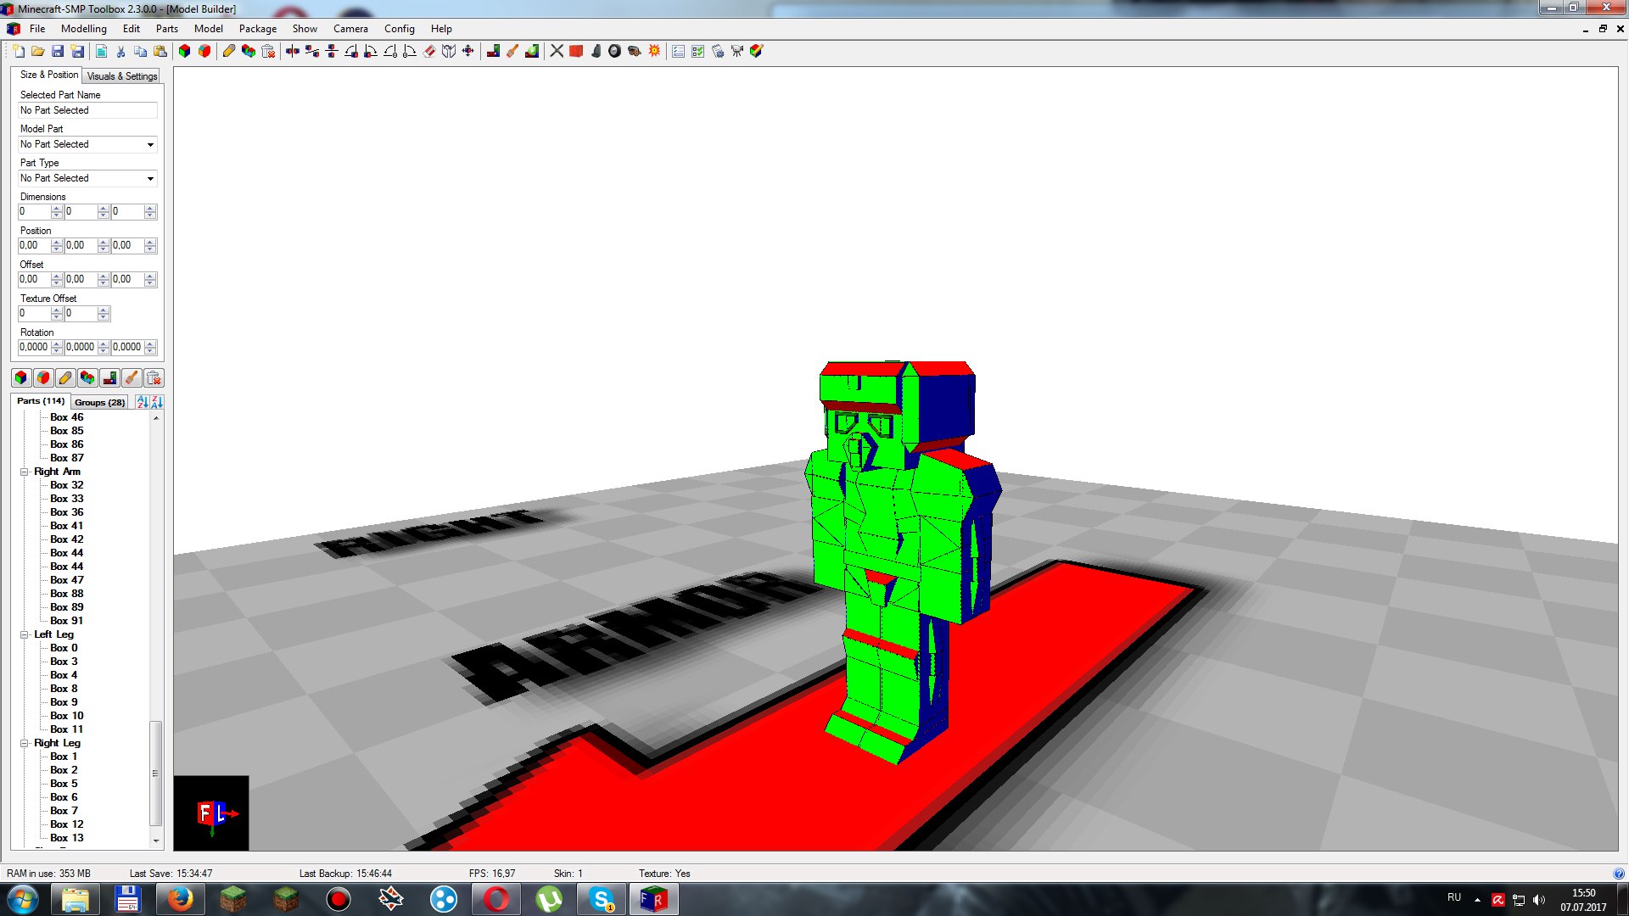Click the duplicate cubes button above Parts list
Image resolution: width=1629 pixels, height=916 pixels.
point(87,378)
